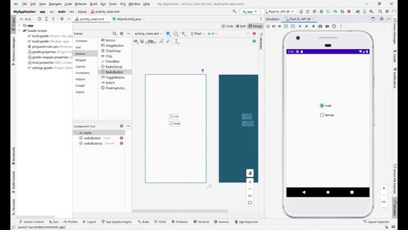Viewport: 408px width, 230px height.
Task: Stop the running app with red square
Action: 349,11
